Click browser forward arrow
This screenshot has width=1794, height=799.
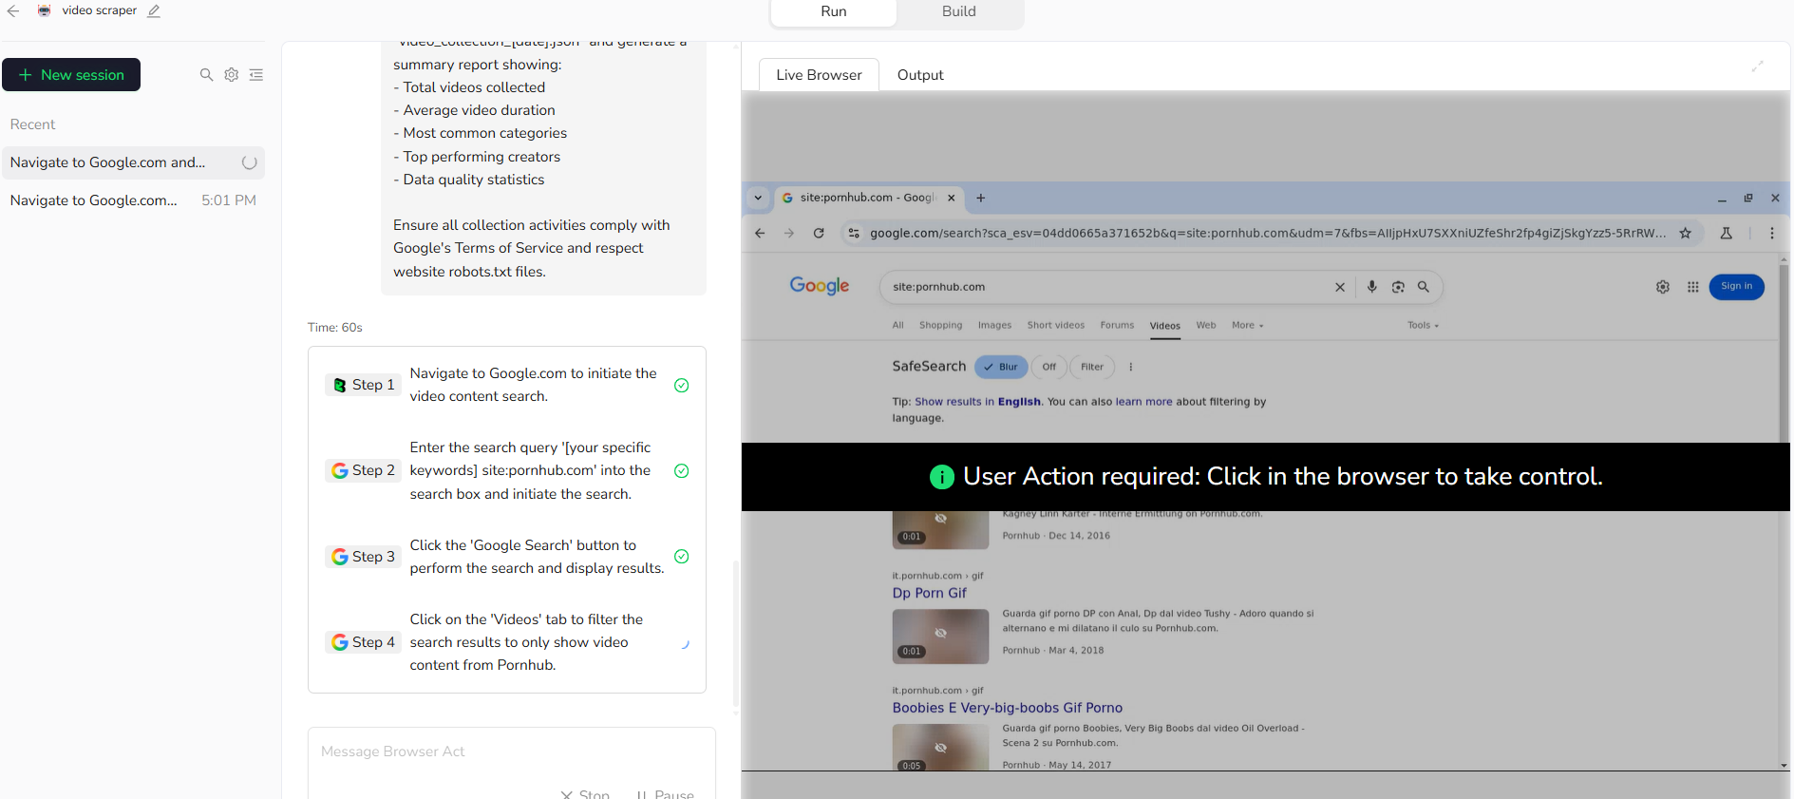tap(789, 233)
